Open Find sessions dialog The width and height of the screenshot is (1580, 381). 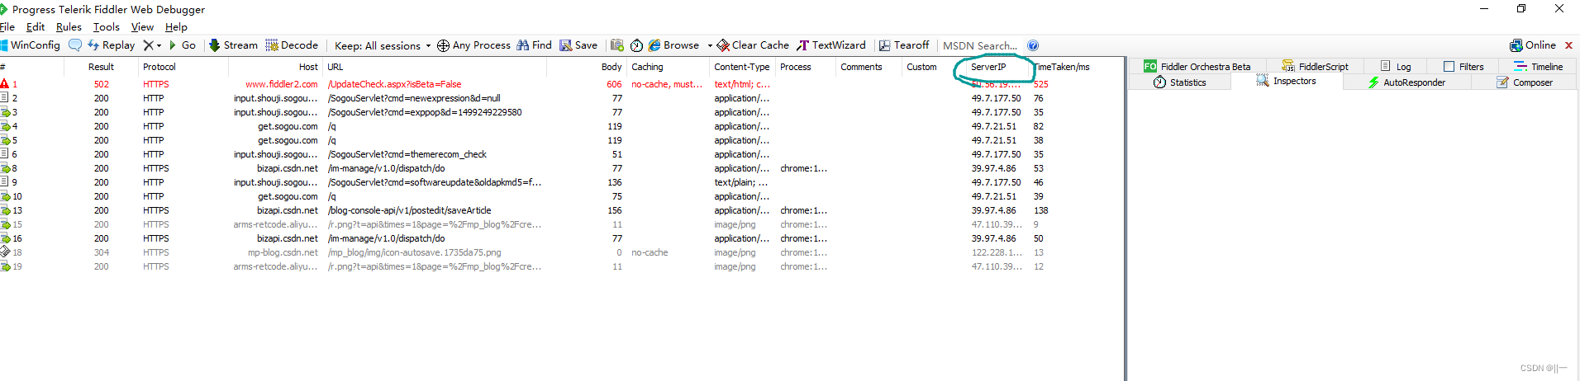[534, 45]
